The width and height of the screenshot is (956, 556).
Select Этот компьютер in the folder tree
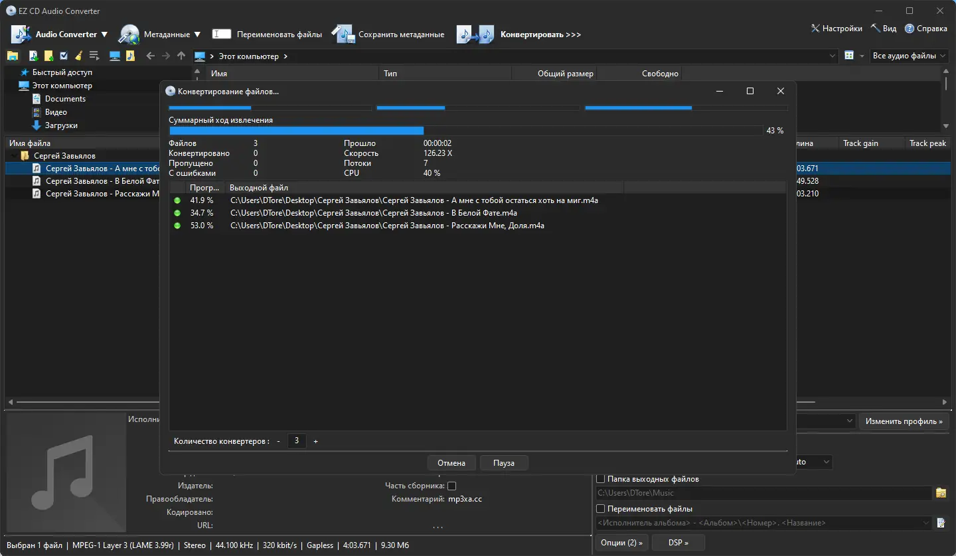click(x=62, y=86)
